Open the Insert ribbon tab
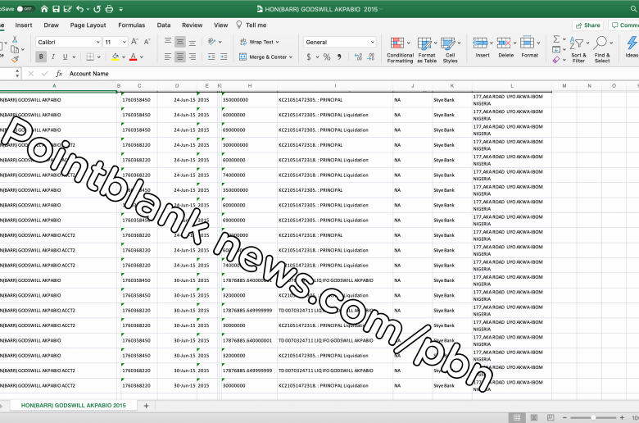Screen dimensions: 639x423 (24, 25)
